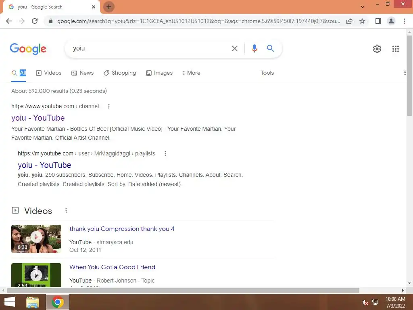This screenshot has height=310, width=413.
Task: Click the scroll down arrow
Action: tap(409, 284)
